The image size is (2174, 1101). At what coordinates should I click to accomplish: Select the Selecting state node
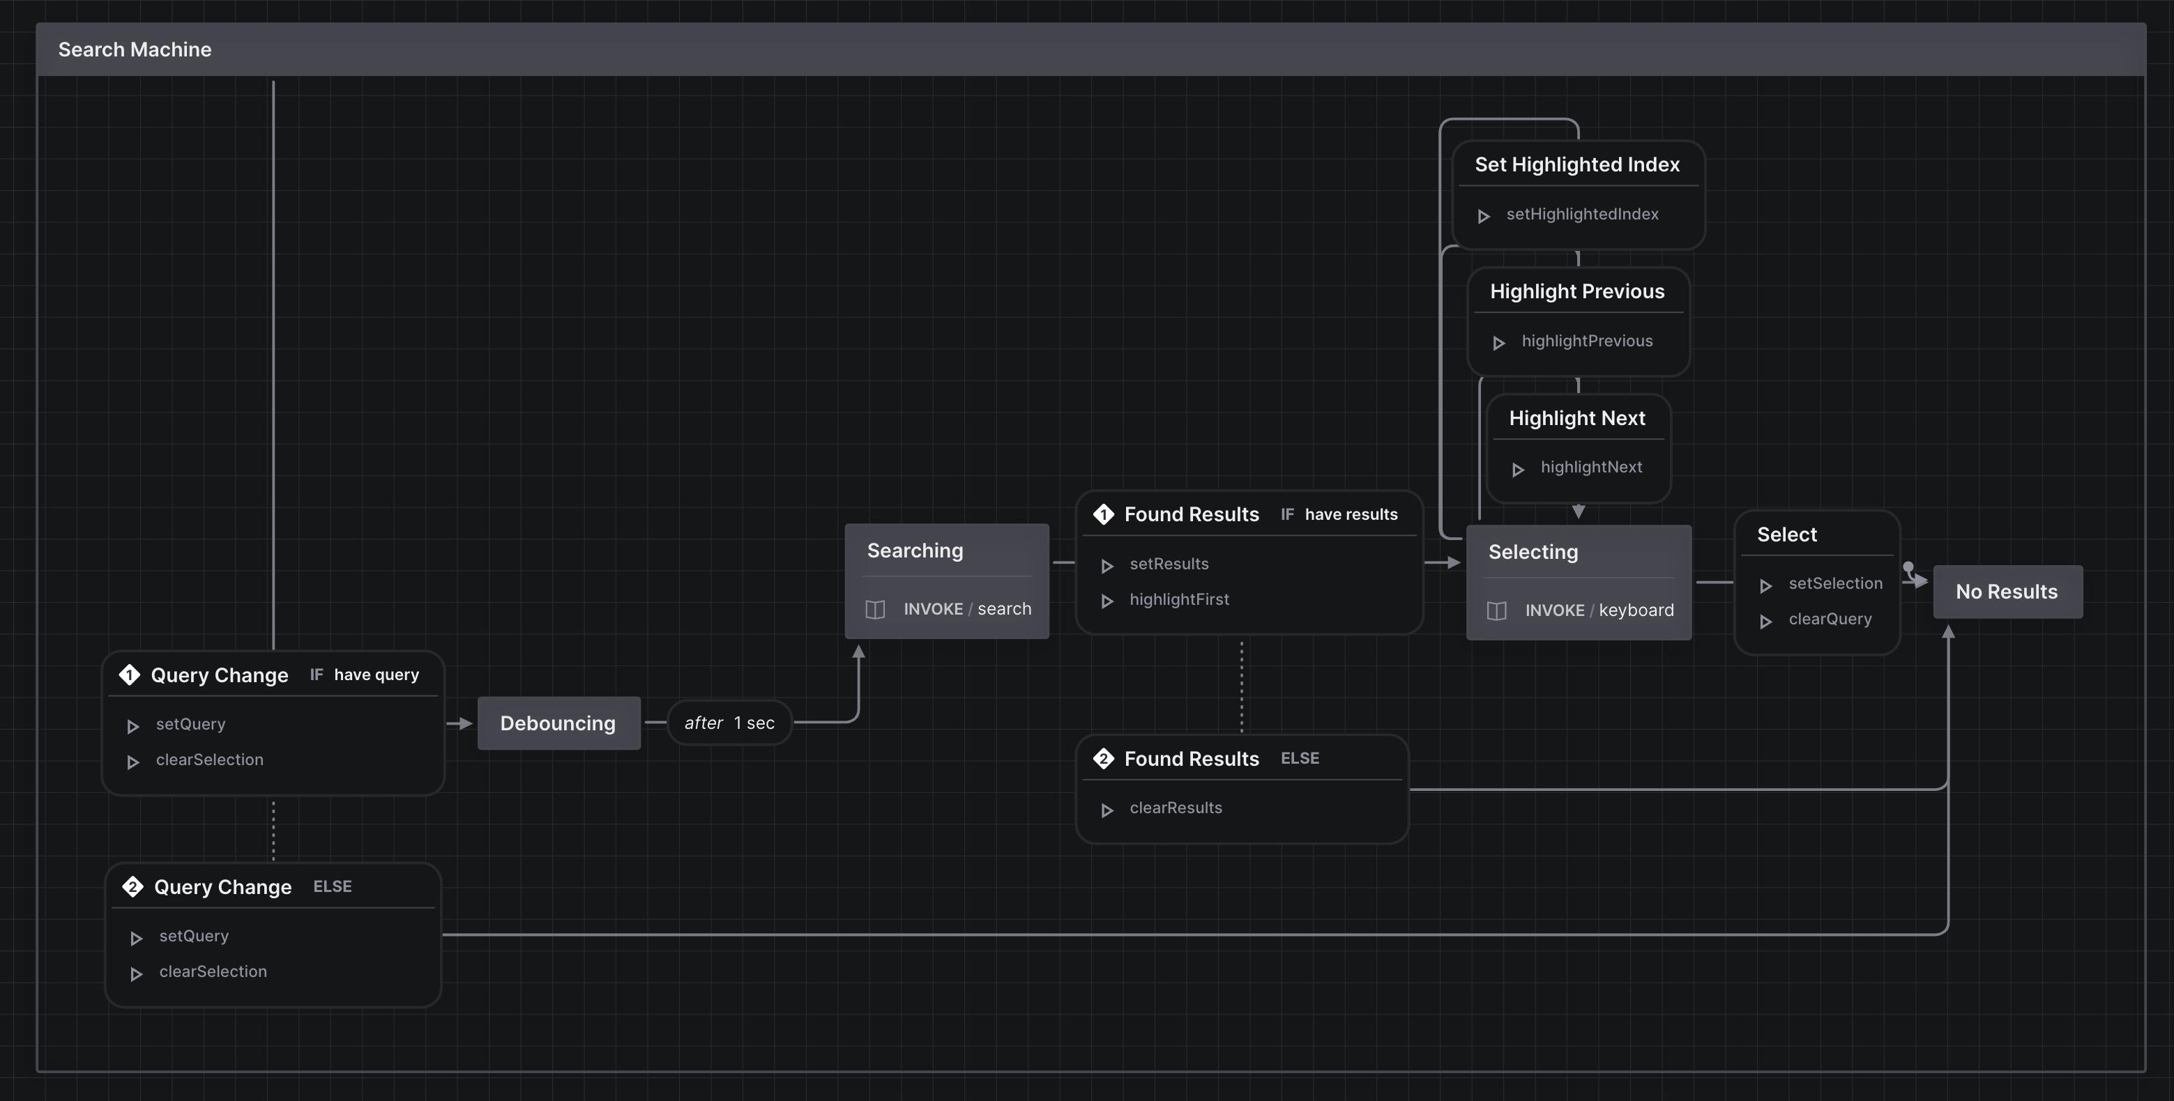[x=1578, y=582]
